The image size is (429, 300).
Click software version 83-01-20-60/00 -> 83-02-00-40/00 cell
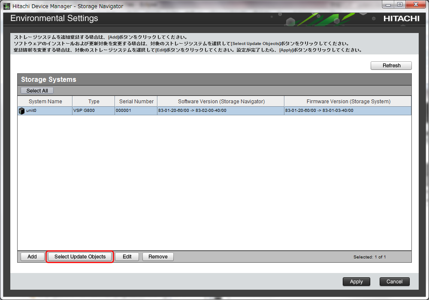point(221,111)
